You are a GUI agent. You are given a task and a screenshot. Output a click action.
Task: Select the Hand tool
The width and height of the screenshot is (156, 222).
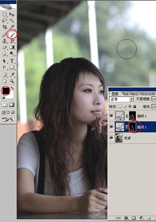point(4,81)
